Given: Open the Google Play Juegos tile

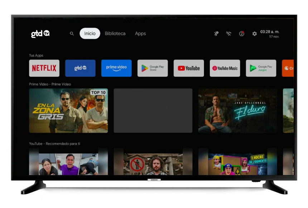Looking at the screenshot, I should [261, 68].
